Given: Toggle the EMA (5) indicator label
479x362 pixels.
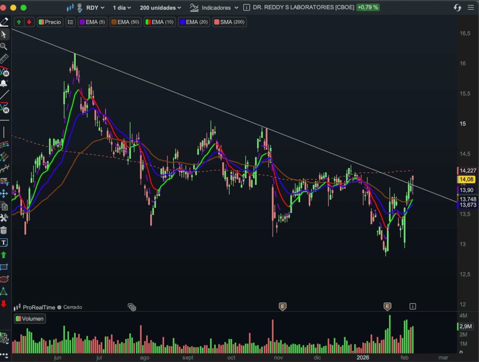Looking at the screenshot, I should pyautogui.click(x=92, y=22).
